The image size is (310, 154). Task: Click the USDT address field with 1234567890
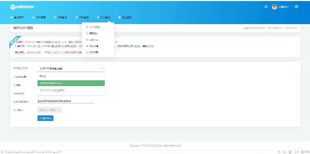(66, 101)
